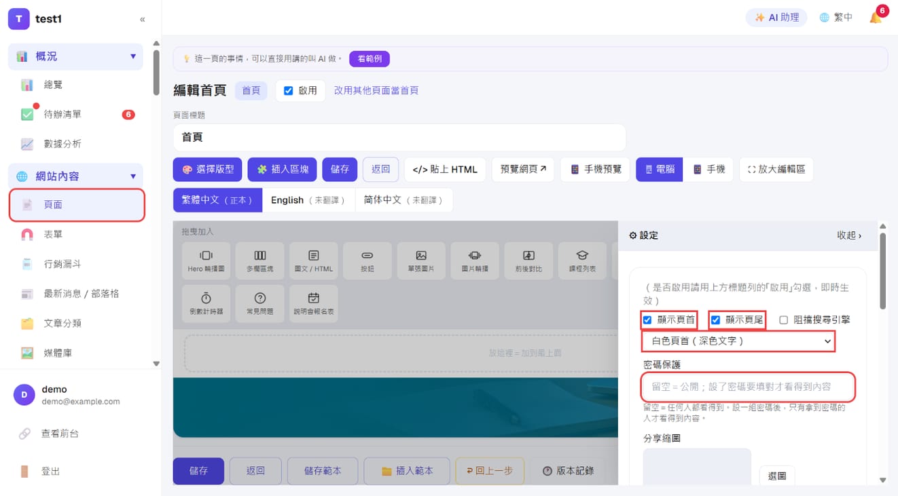Select the 按鈕 block icon
The height and width of the screenshot is (496, 898).
367,261
